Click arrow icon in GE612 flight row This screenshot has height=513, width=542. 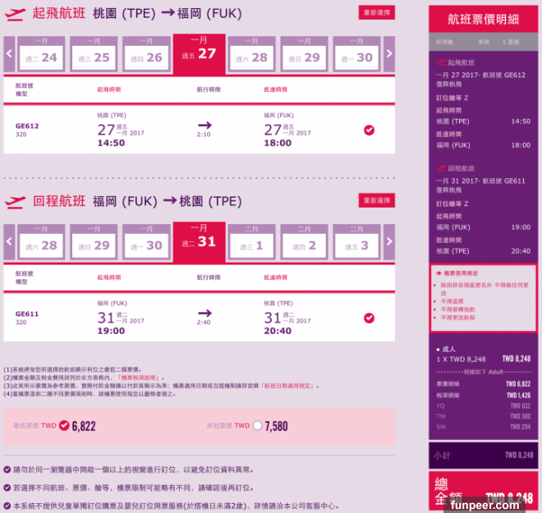pos(204,129)
